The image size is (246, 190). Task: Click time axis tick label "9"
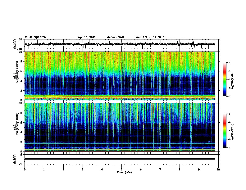[199, 170]
